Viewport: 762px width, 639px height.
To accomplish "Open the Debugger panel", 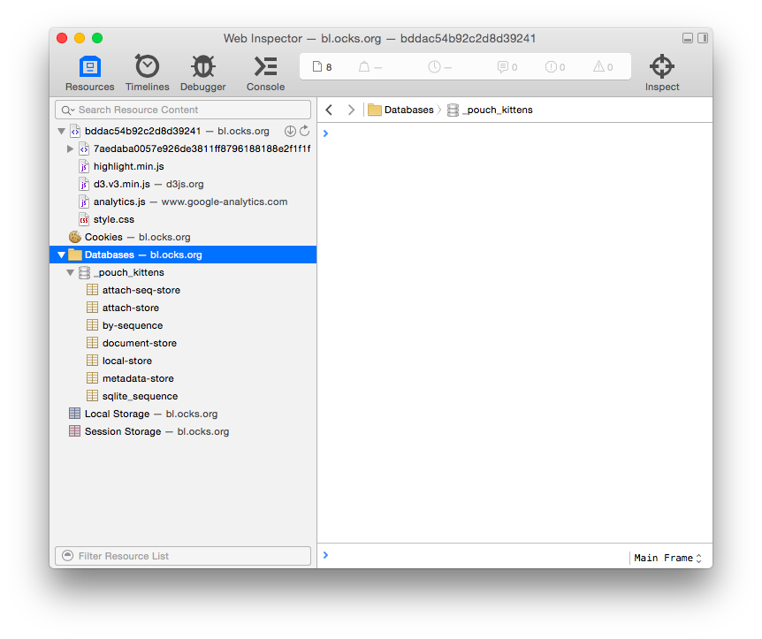I will (x=203, y=73).
